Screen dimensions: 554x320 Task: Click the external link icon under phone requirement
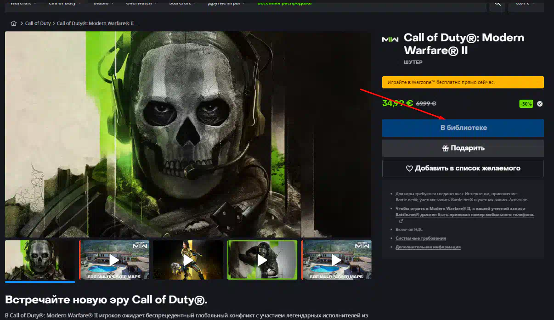coord(401,221)
